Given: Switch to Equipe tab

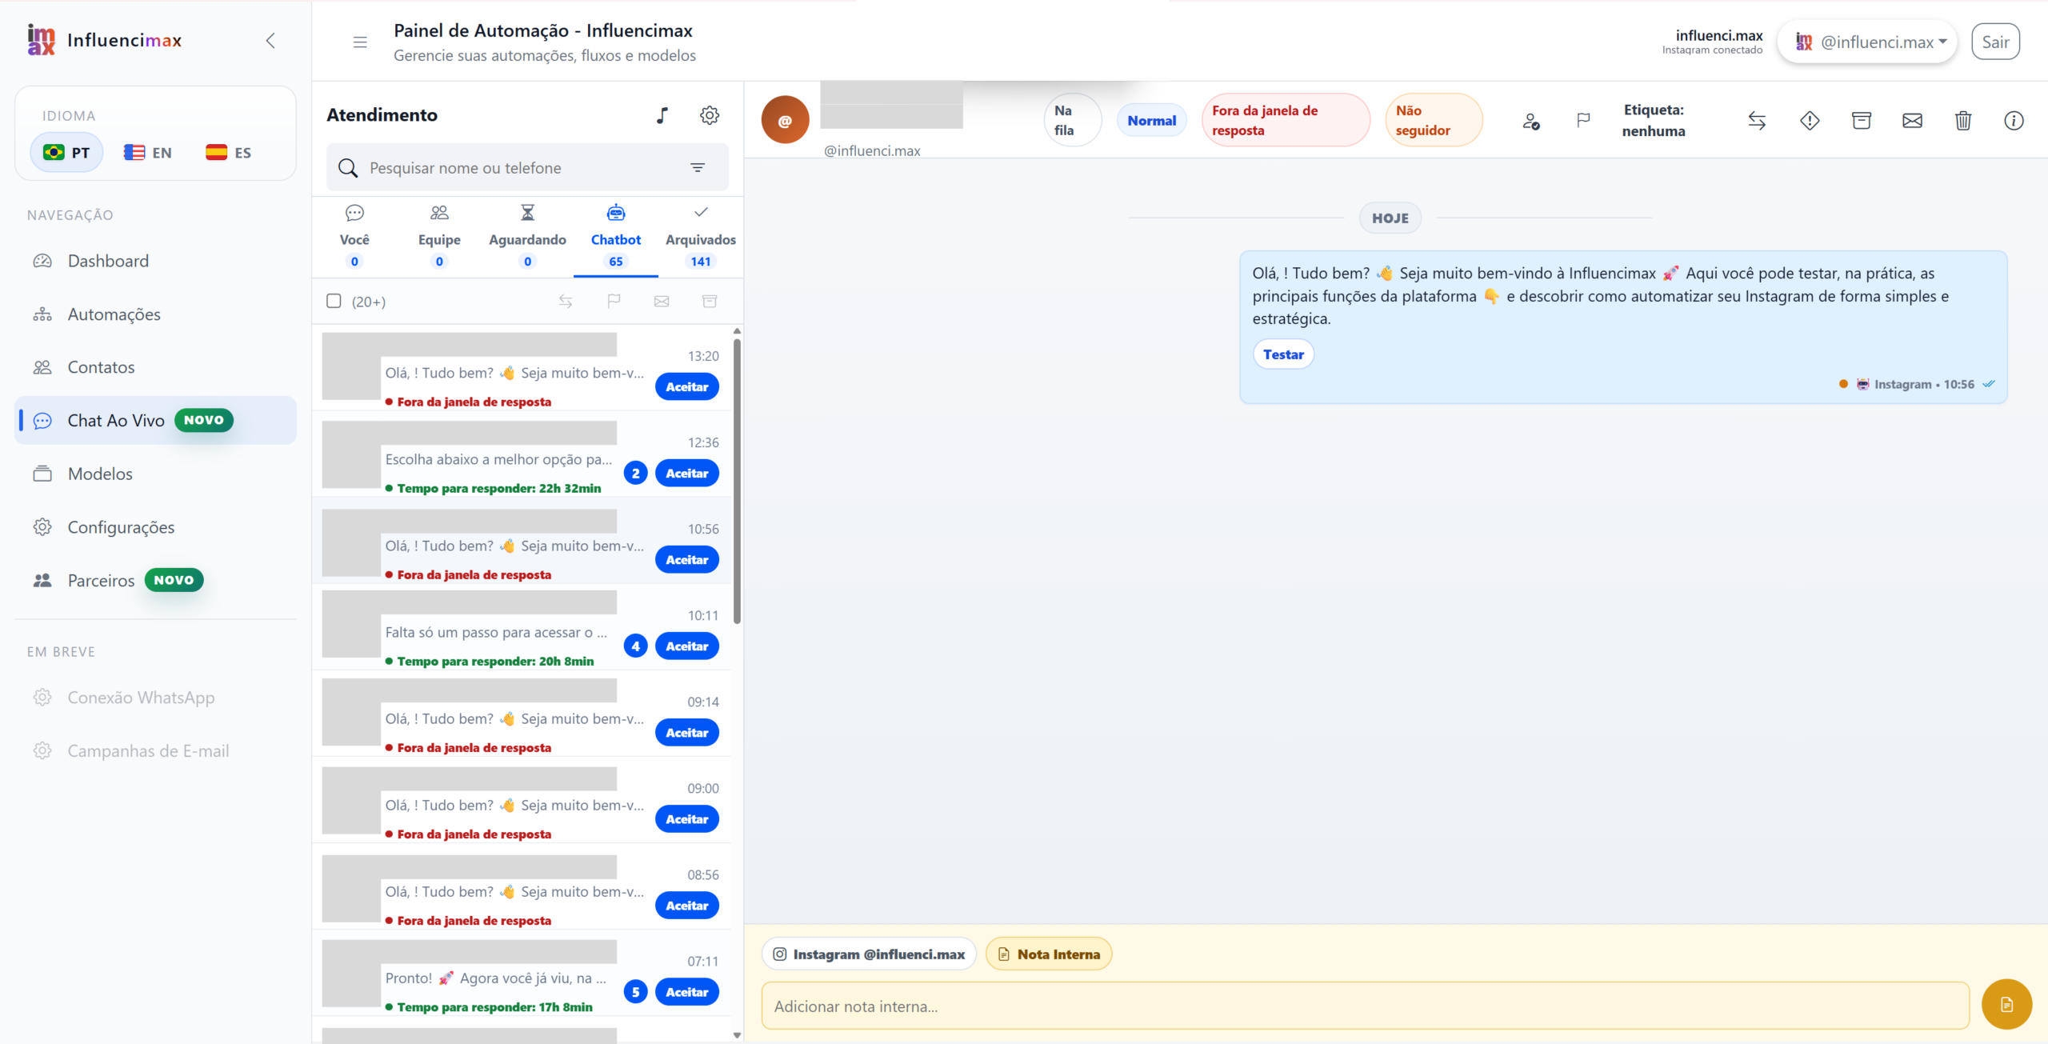Looking at the screenshot, I should coord(439,236).
